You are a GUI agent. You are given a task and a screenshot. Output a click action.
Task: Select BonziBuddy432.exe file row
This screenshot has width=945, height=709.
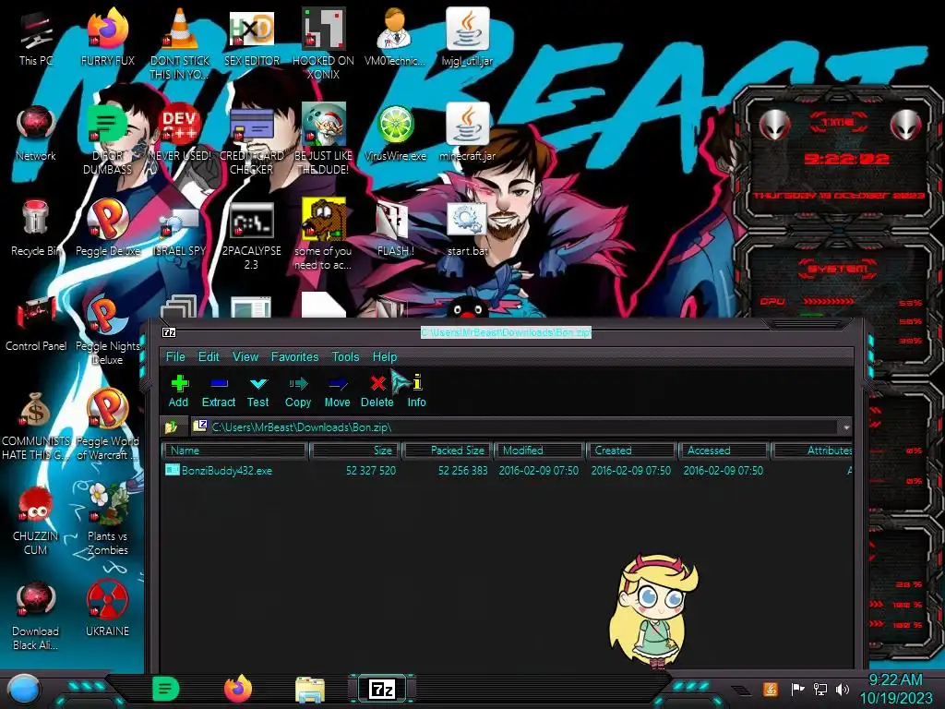click(x=508, y=470)
